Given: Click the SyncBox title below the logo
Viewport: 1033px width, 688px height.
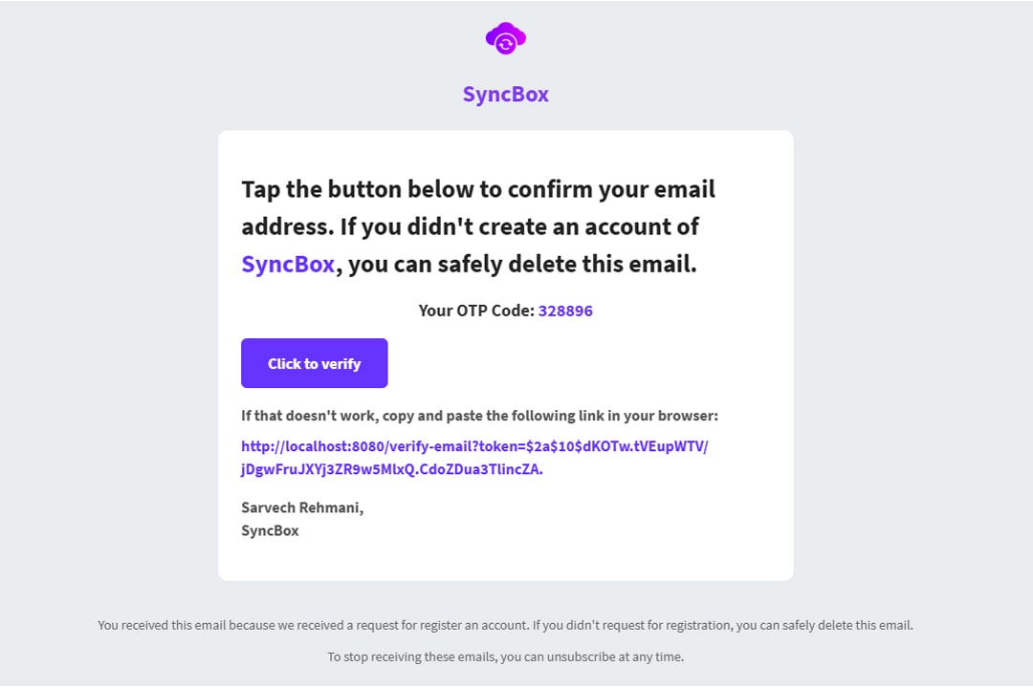Looking at the screenshot, I should pyautogui.click(x=506, y=94).
